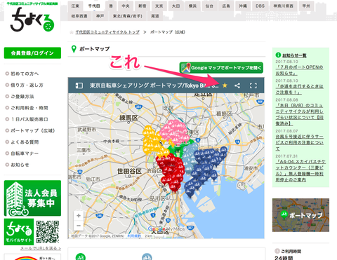Screen dimensions: 337x260
Task: Toggle the map legend sidebar panel icon
Action: pyautogui.click(x=79, y=85)
